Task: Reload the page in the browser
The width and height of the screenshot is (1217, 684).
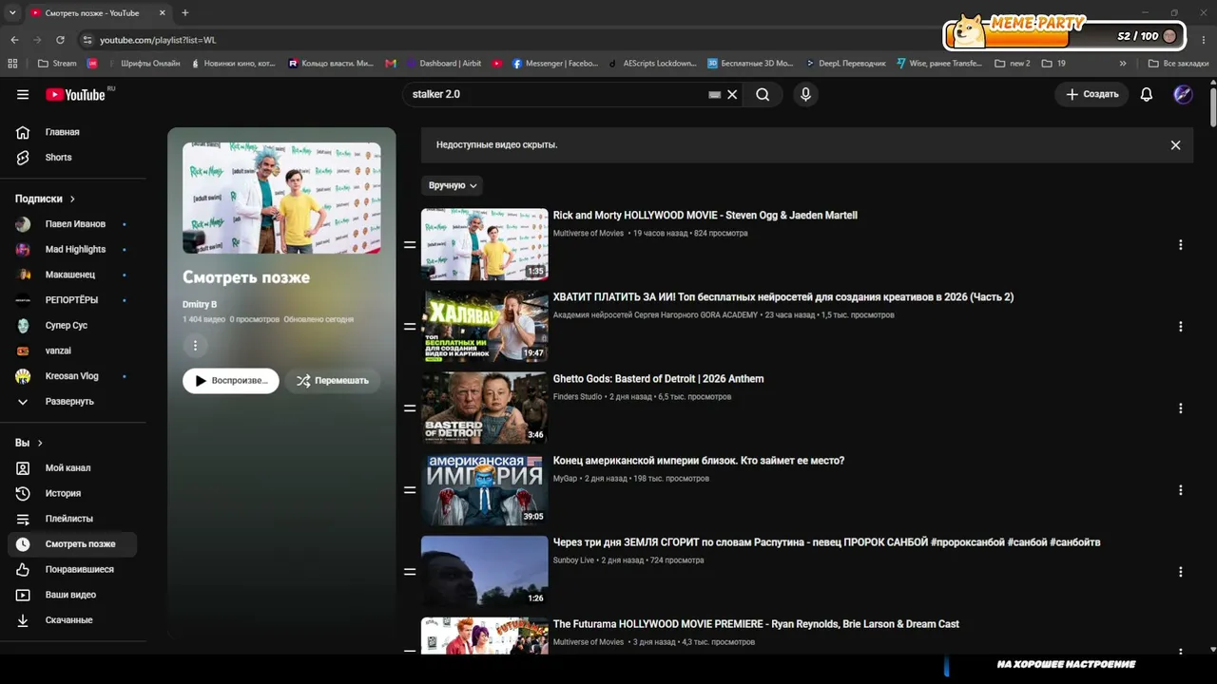Action: tap(60, 40)
